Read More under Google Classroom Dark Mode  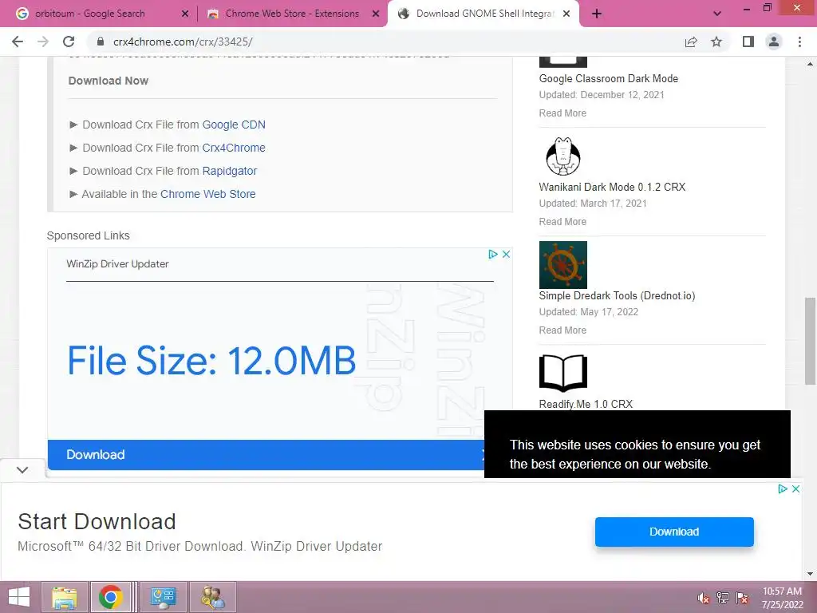562,113
